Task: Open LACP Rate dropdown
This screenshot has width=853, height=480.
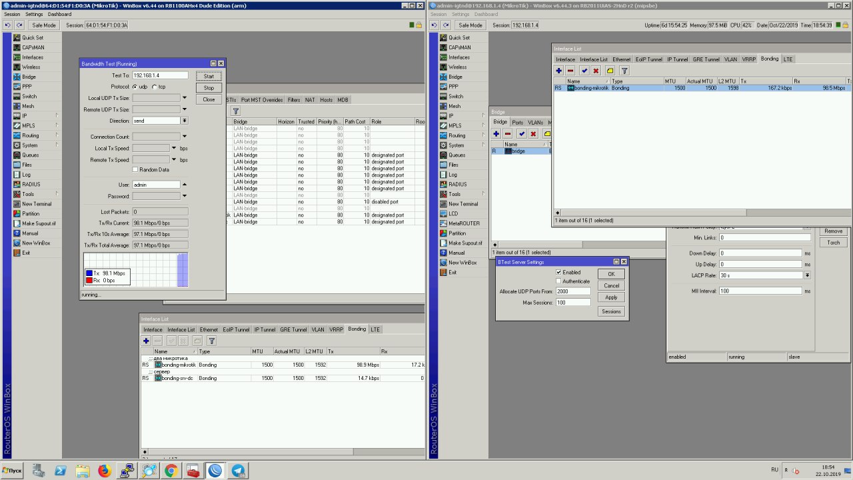Action: (807, 275)
